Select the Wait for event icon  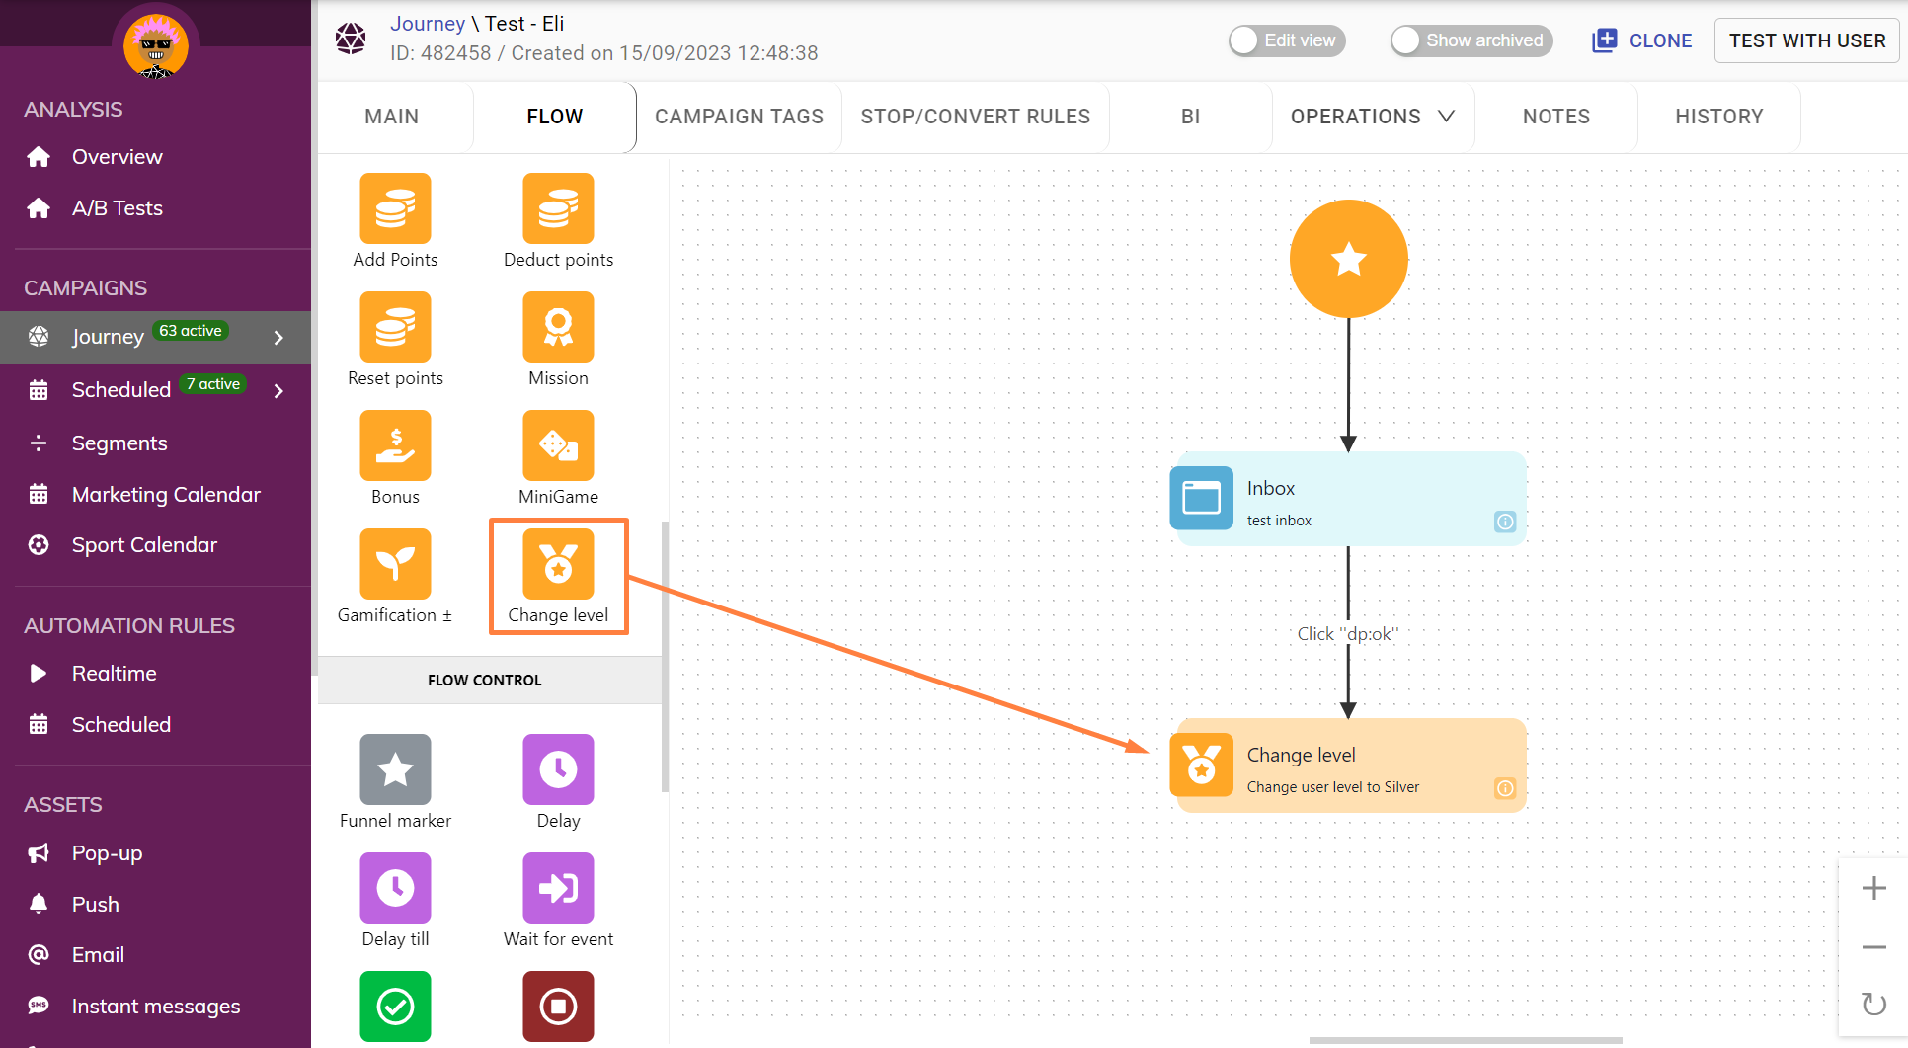point(558,888)
